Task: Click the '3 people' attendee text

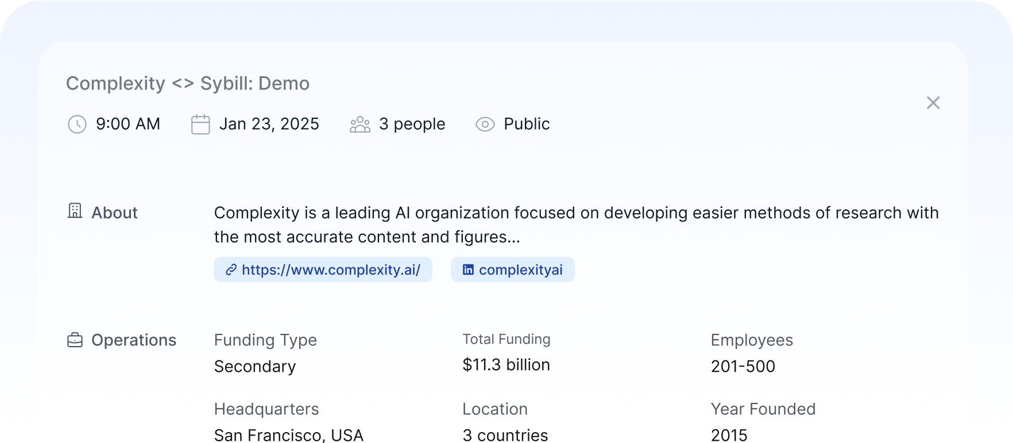Action: [412, 124]
